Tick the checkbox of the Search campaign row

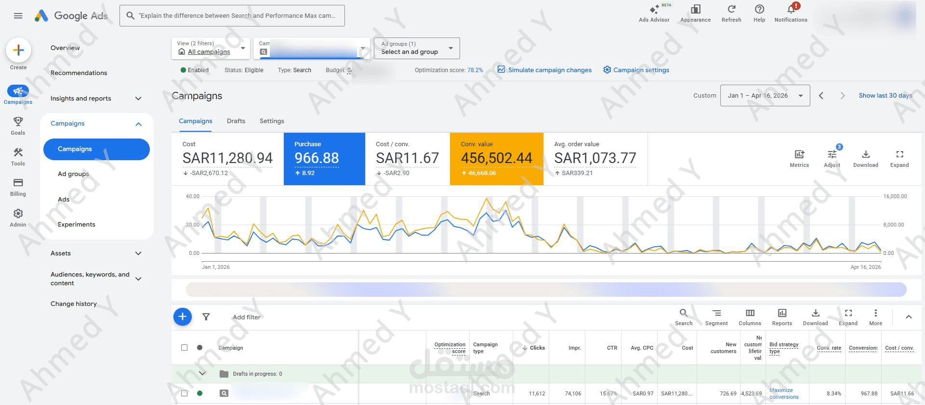click(184, 393)
